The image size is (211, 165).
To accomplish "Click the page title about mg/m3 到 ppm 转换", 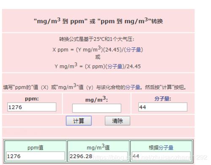I will pos(98,21).
